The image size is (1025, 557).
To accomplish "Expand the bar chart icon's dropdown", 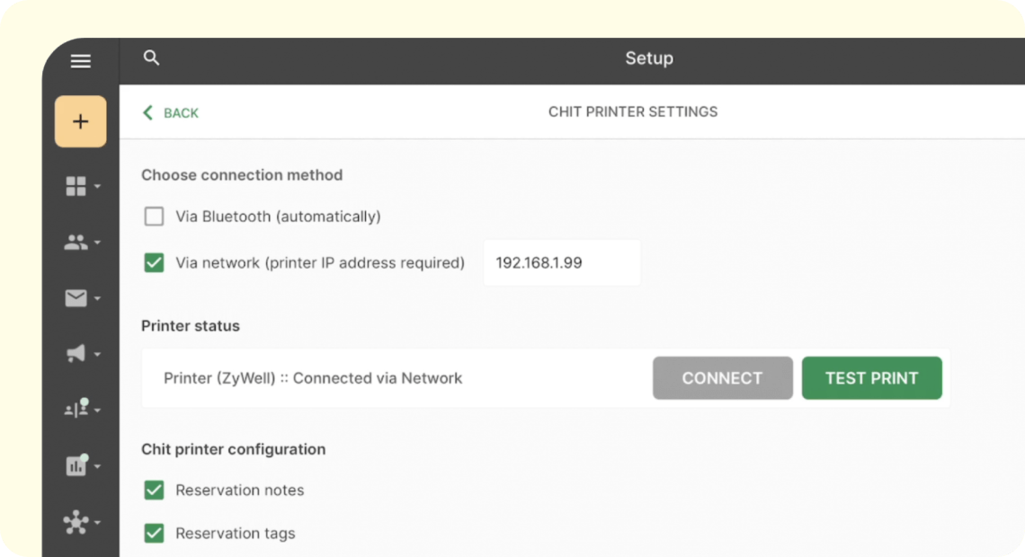I will coord(95,466).
